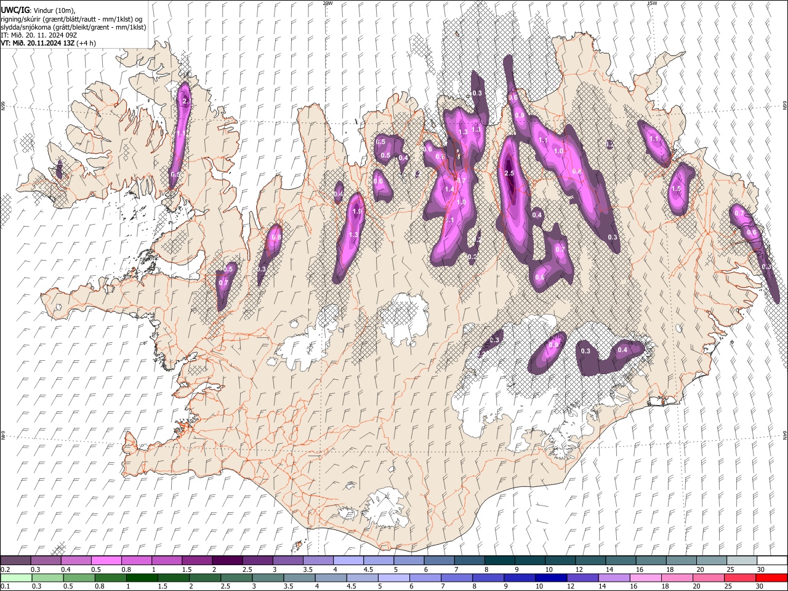Screen dimensions: 788x591
Task: Select bottom bar pink swatch between 16 and 18
Action: [x=646, y=578]
